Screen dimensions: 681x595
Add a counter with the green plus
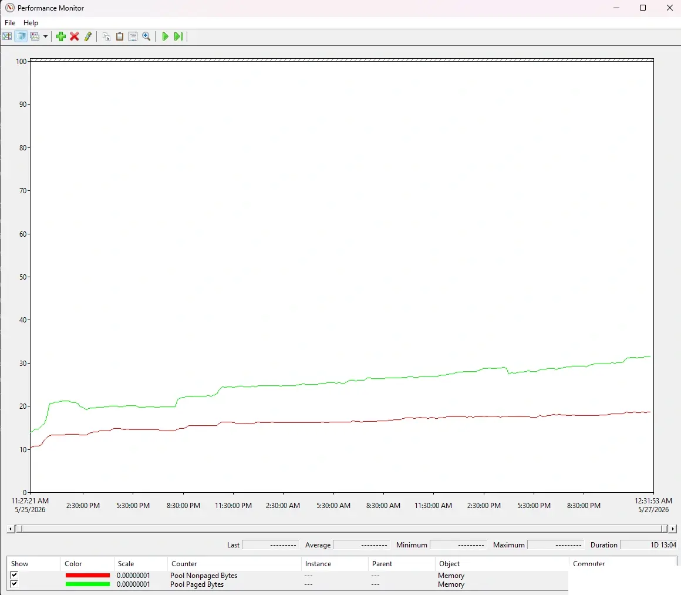coord(61,36)
